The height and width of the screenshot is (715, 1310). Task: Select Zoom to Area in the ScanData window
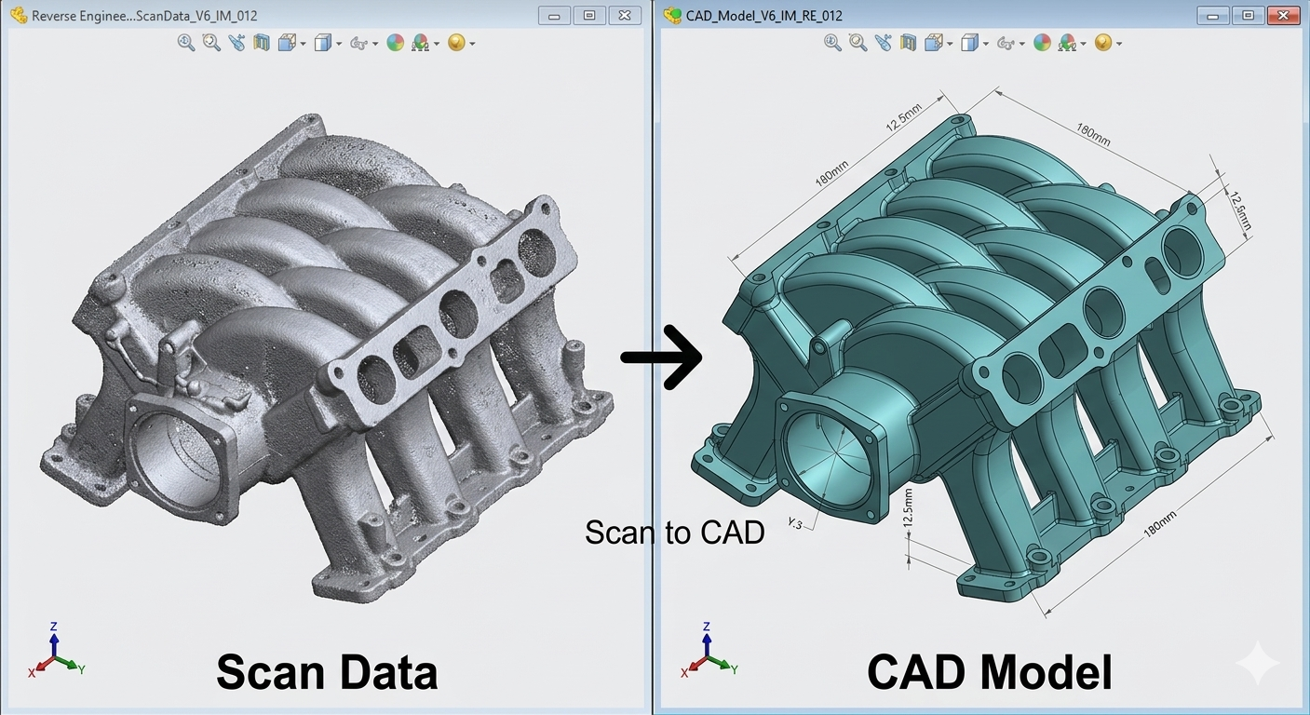pyautogui.click(x=211, y=43)
